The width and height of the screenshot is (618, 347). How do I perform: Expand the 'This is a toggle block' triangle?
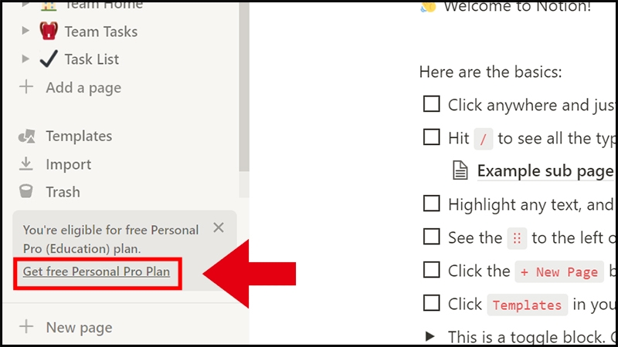430,336
